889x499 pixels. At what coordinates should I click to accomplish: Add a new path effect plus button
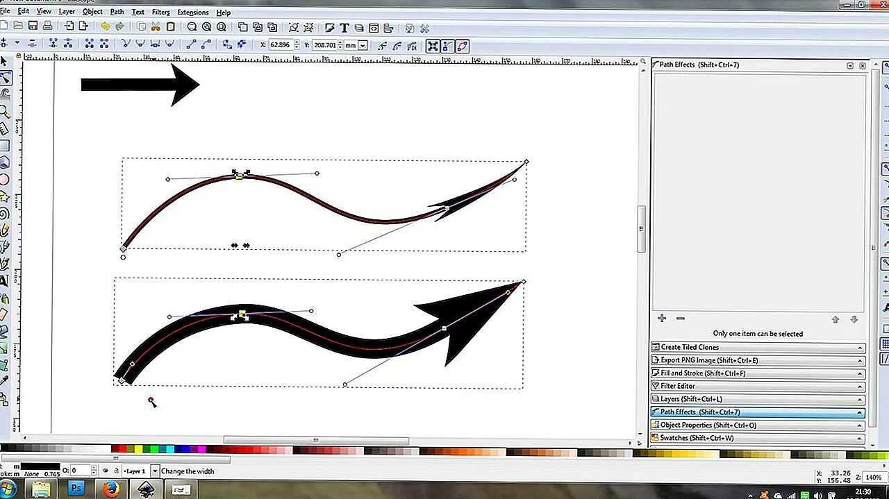click(661, 319)
